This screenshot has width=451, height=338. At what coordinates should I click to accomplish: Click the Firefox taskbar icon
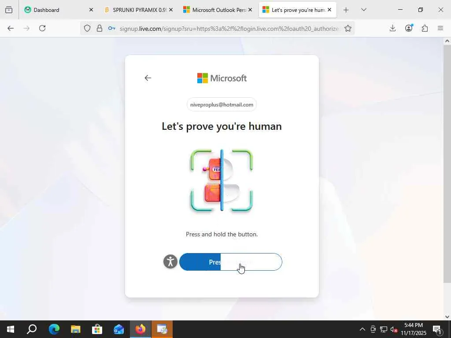140,329
